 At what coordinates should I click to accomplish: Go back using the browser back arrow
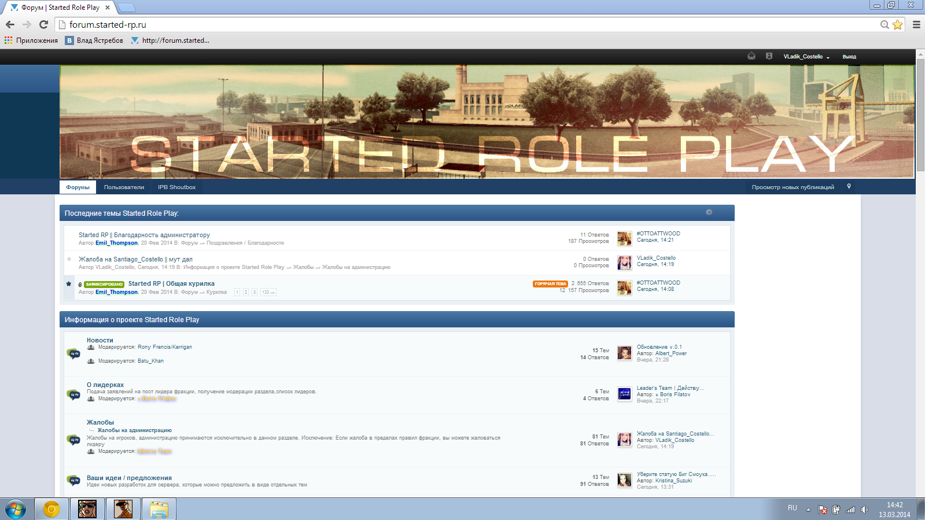[x=10, y=24]
